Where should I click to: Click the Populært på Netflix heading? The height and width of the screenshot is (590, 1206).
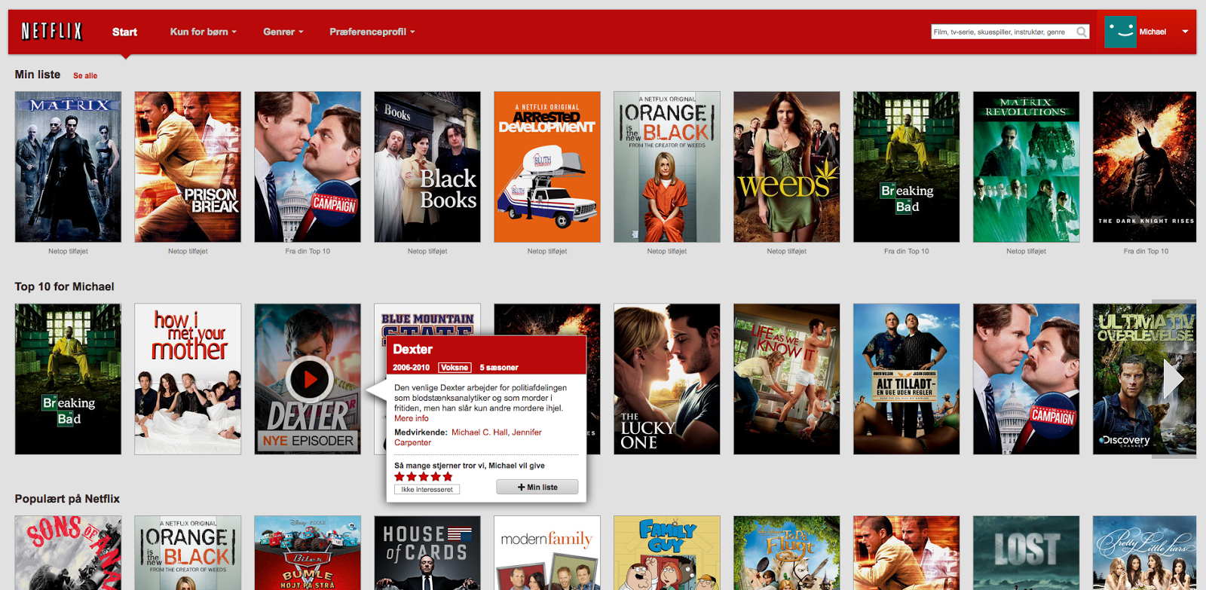coord(67,499)
